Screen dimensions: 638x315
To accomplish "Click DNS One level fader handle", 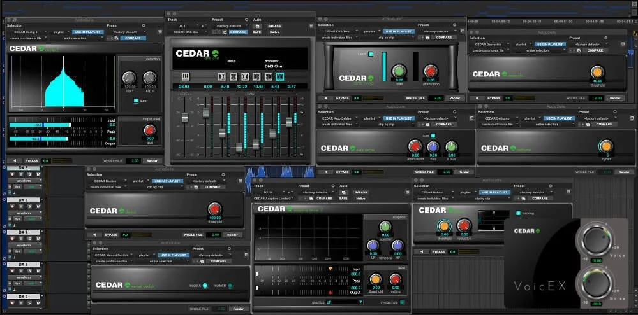I will coord(185,117).
